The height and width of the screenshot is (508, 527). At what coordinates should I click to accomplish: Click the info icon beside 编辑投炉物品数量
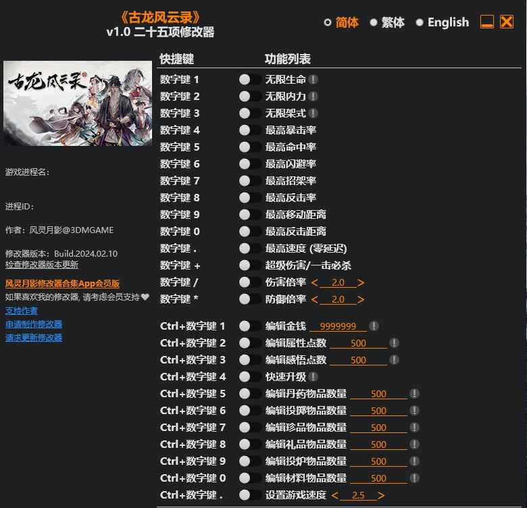[414, 461]
